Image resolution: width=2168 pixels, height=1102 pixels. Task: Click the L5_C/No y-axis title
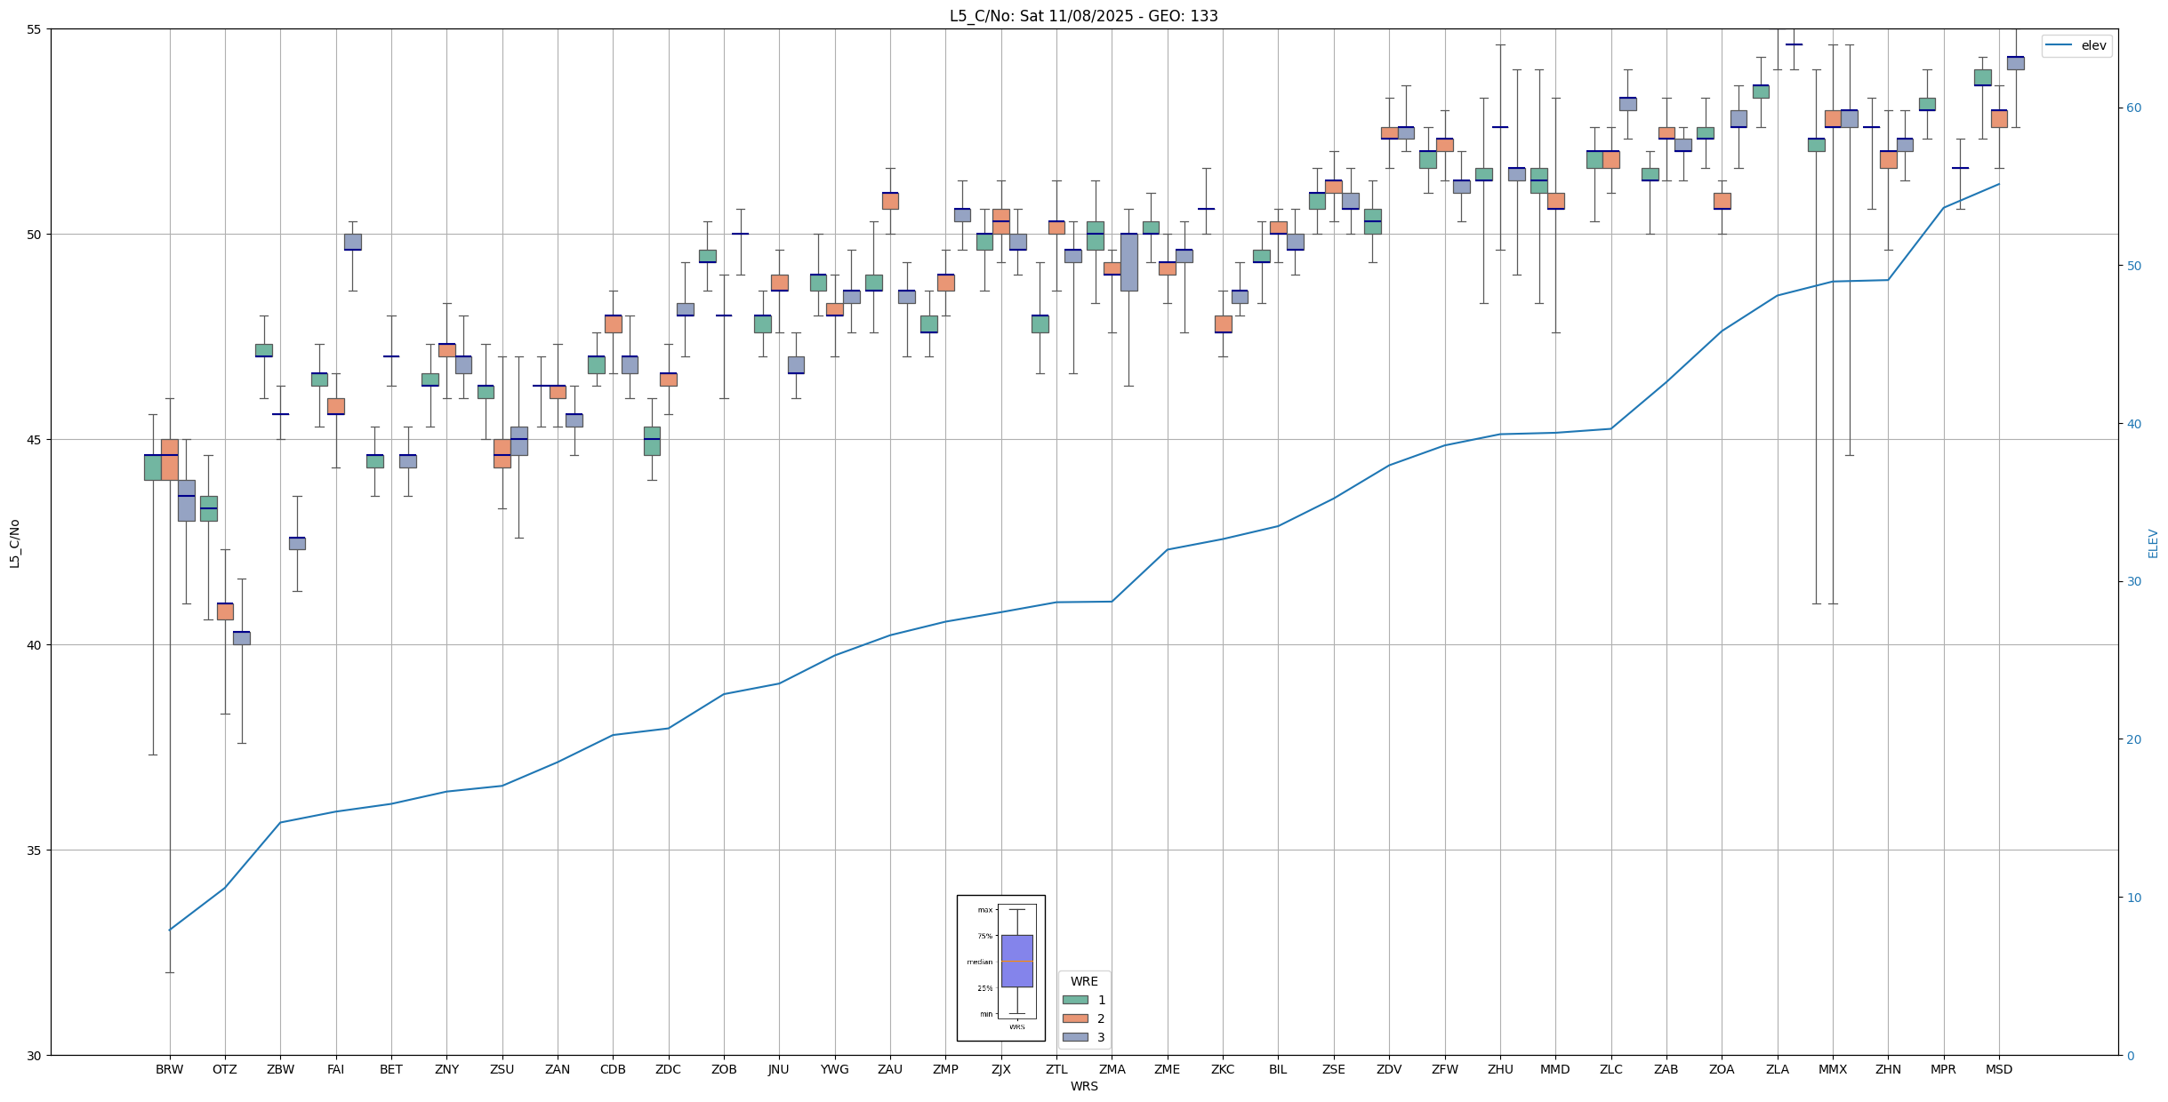coord(14,543)
